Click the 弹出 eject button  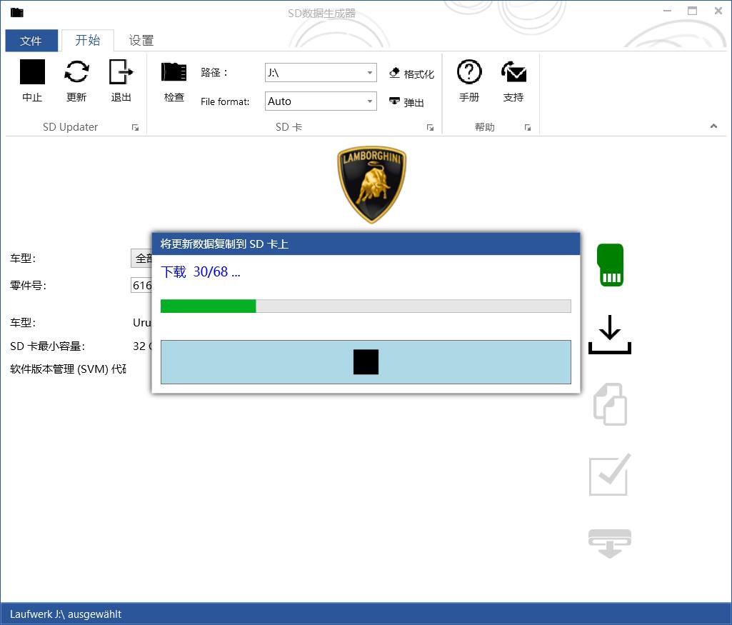[406, 102]
